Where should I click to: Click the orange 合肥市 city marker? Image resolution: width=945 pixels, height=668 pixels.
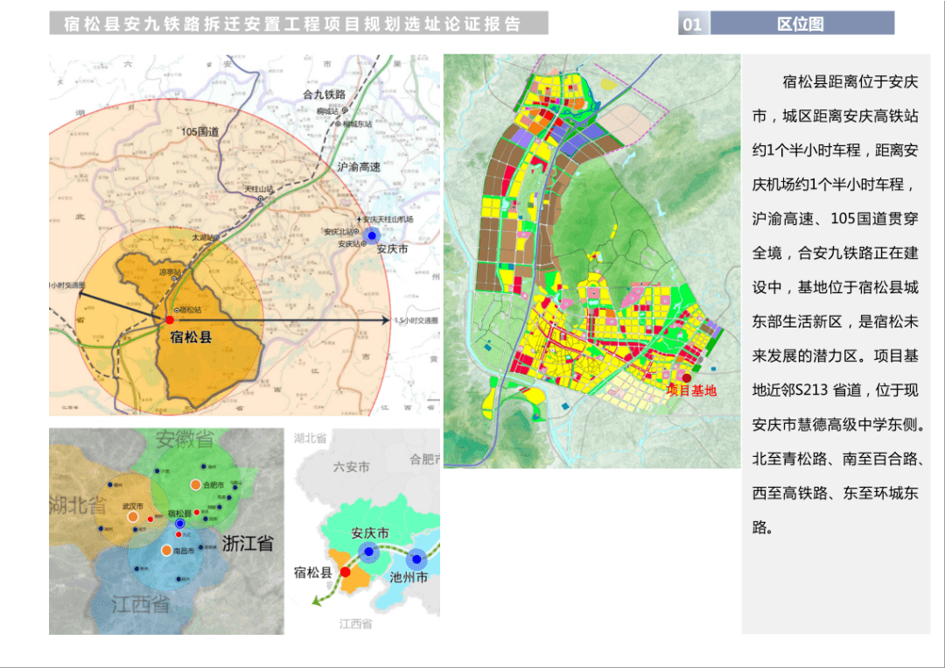(195, 484)
